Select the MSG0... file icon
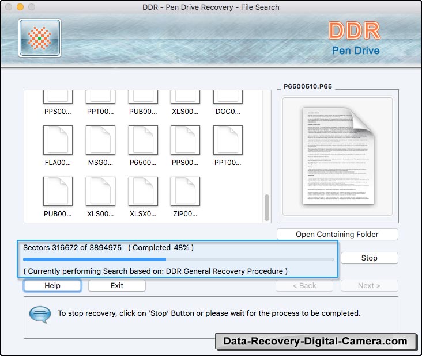 (x=100, y=140)
